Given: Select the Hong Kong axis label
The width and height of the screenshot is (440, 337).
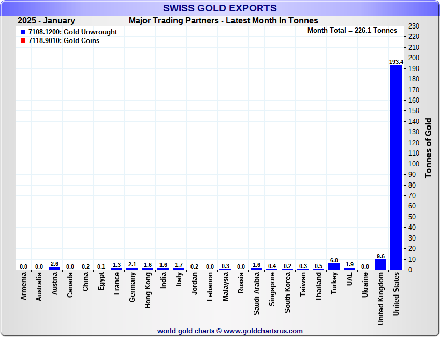Looking at the screenshot, I should tap(148, 291).
